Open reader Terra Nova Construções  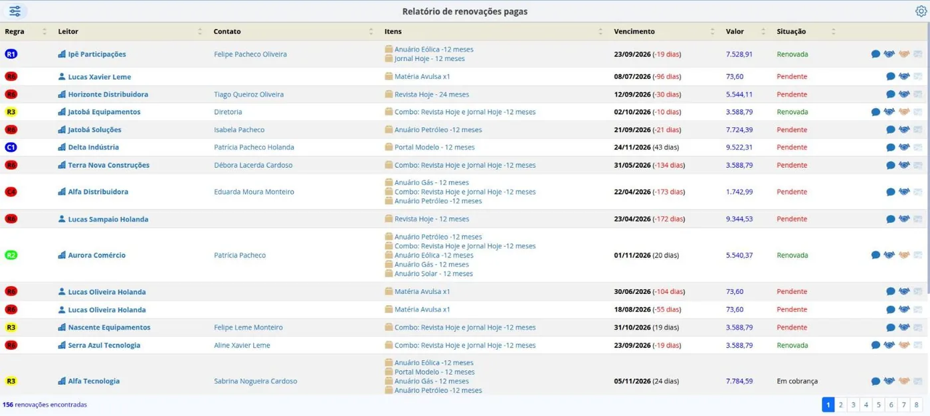109,165
